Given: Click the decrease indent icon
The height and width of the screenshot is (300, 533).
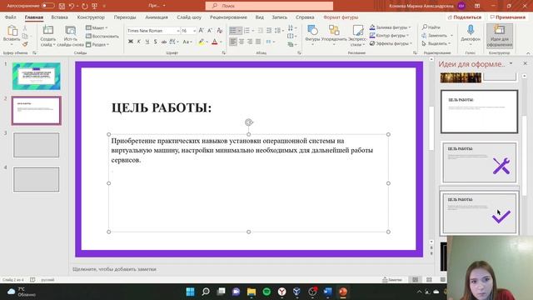Looking at the screenshot, I should (261, 31).
